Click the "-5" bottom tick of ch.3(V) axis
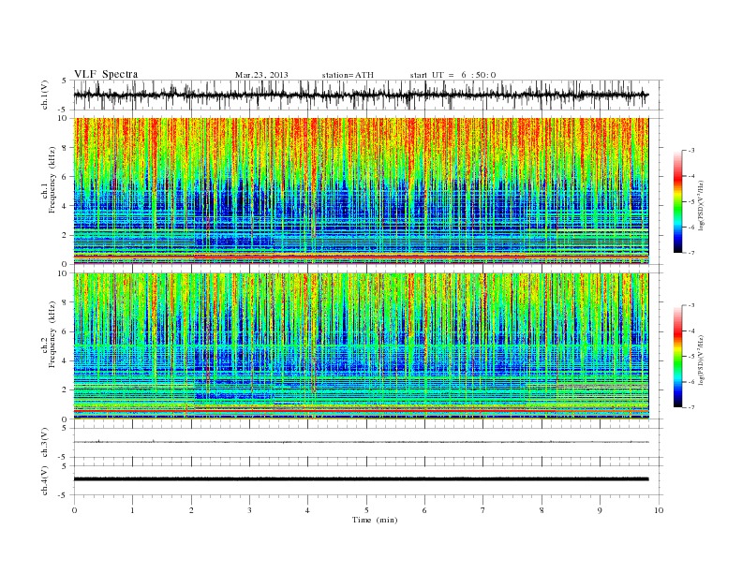The image size is (742, 573). point(64,457)
